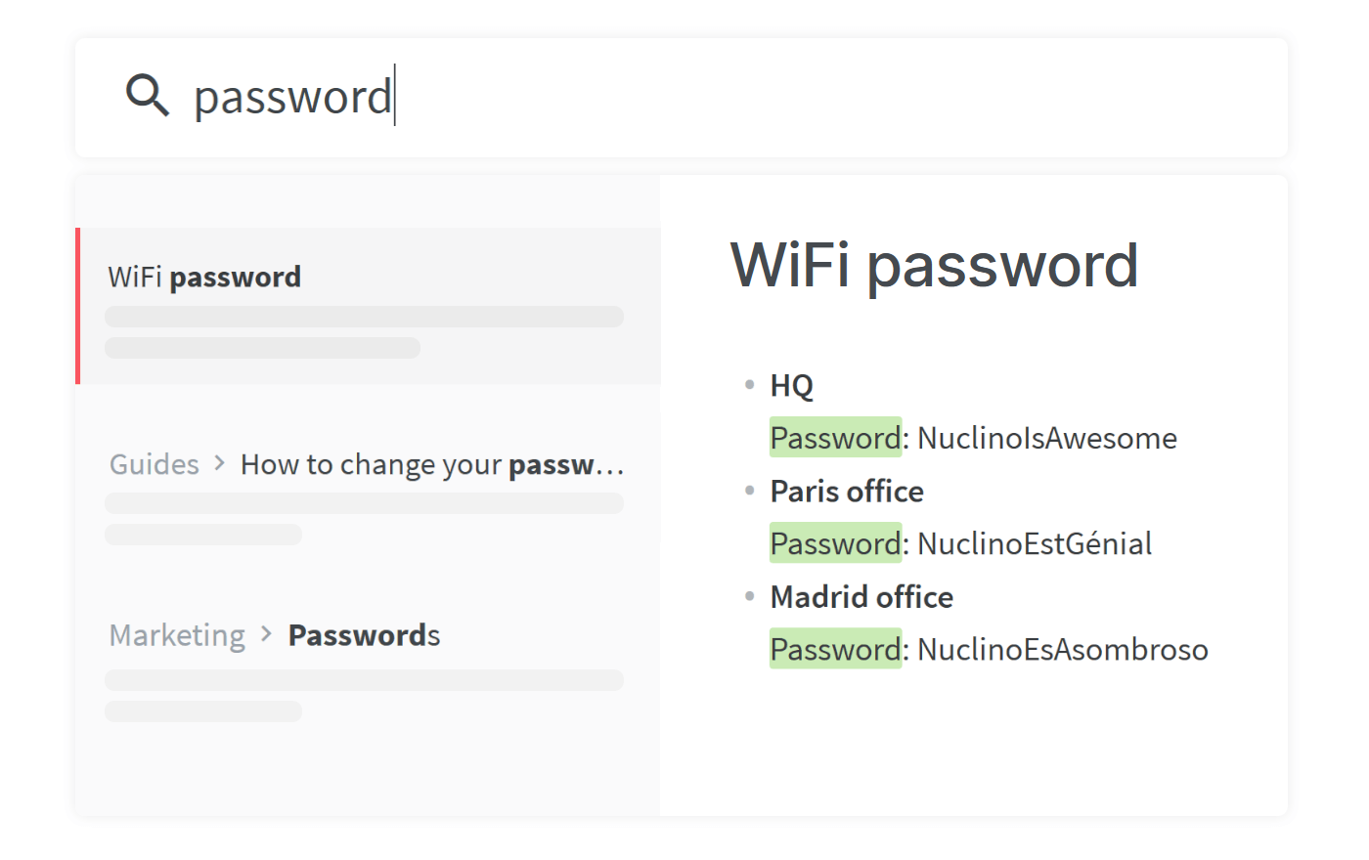The height and width of the screenshot is (860, 1369).
Task: Click the NuclinoEsAsombroso password text
Action: click(1062, 649)
